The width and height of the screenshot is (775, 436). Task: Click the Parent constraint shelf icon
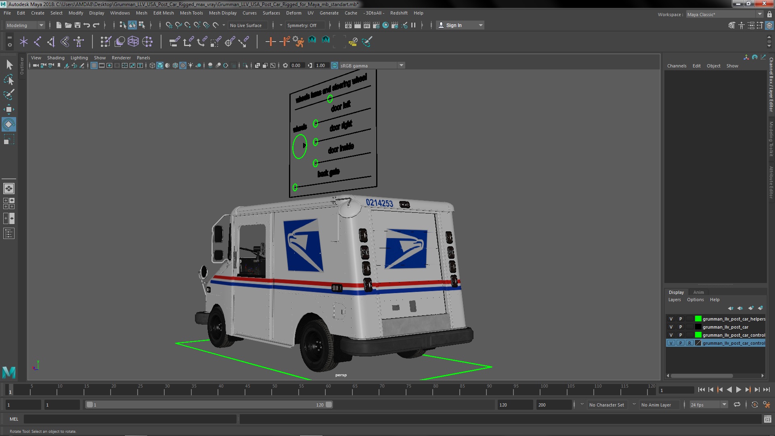(174, 42)
